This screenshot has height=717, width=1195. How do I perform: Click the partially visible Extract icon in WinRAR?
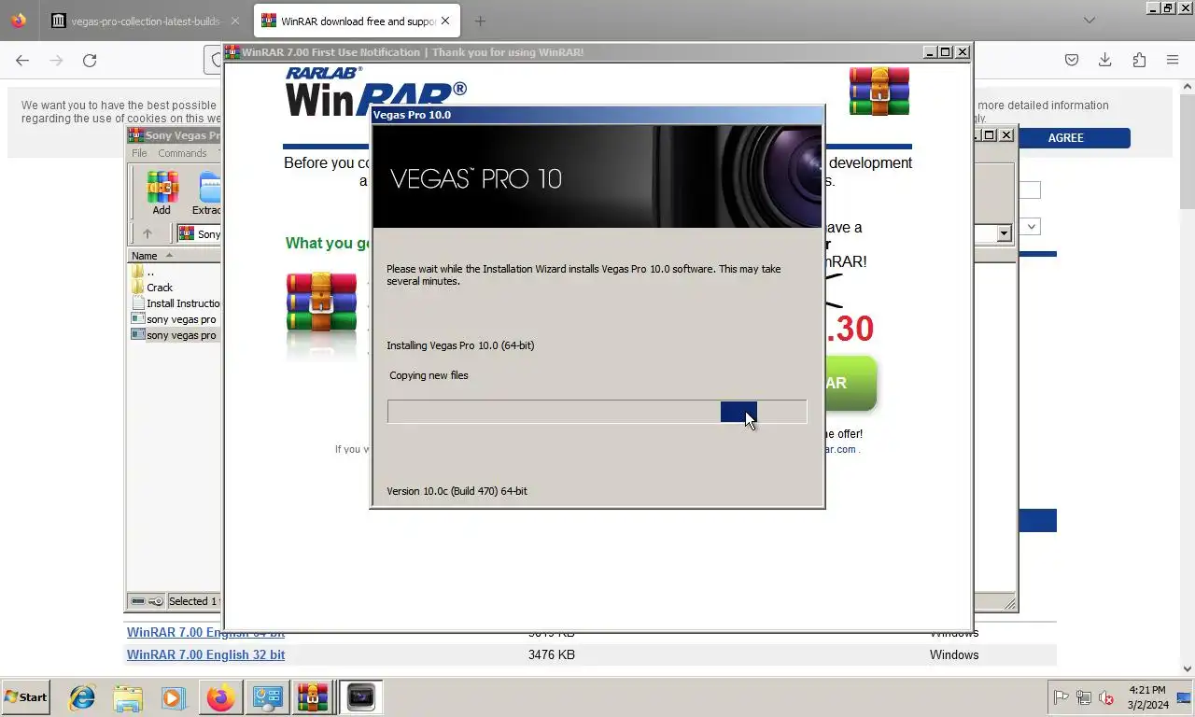206,193
